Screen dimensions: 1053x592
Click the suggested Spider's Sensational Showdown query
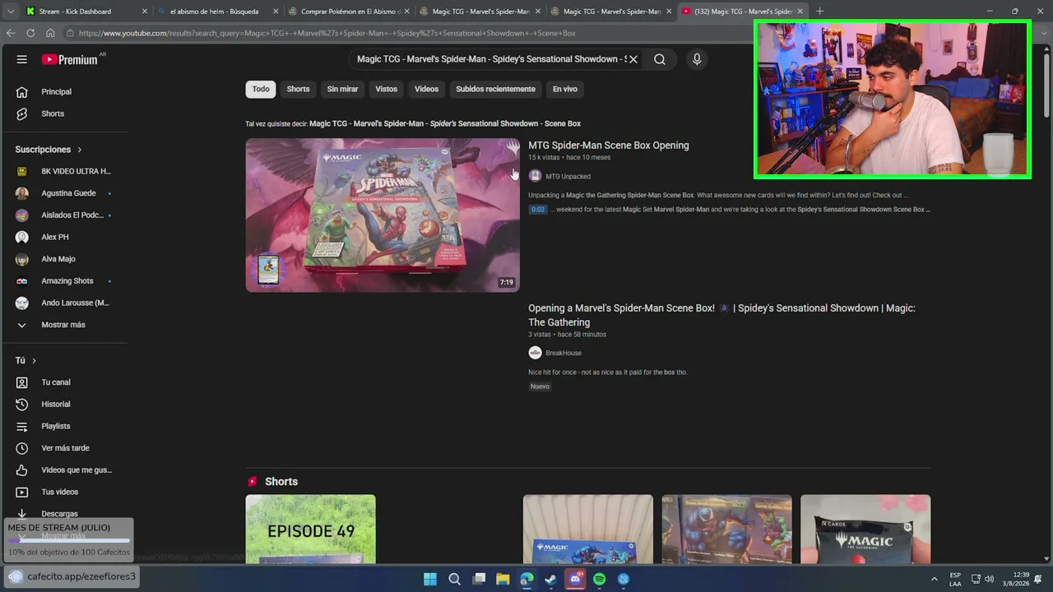(445, 123)
